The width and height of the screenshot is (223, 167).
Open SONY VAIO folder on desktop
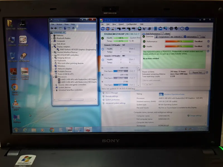coord(11,25)
